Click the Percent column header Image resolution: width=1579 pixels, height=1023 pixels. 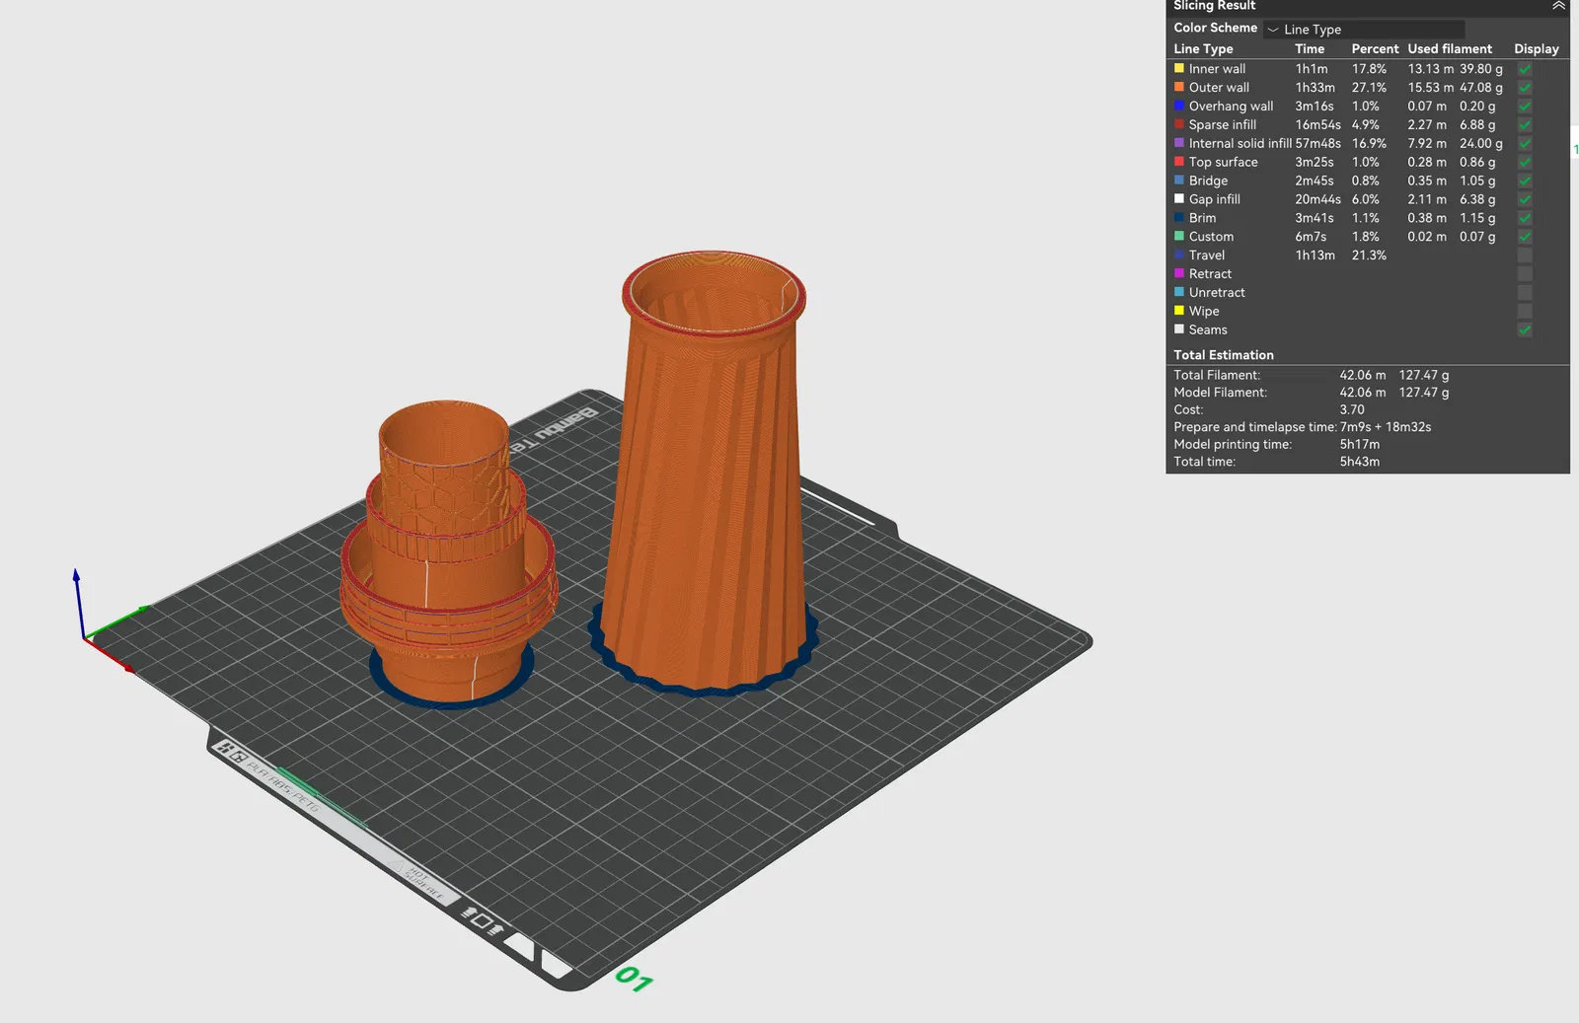click(x=1375, y=49)
